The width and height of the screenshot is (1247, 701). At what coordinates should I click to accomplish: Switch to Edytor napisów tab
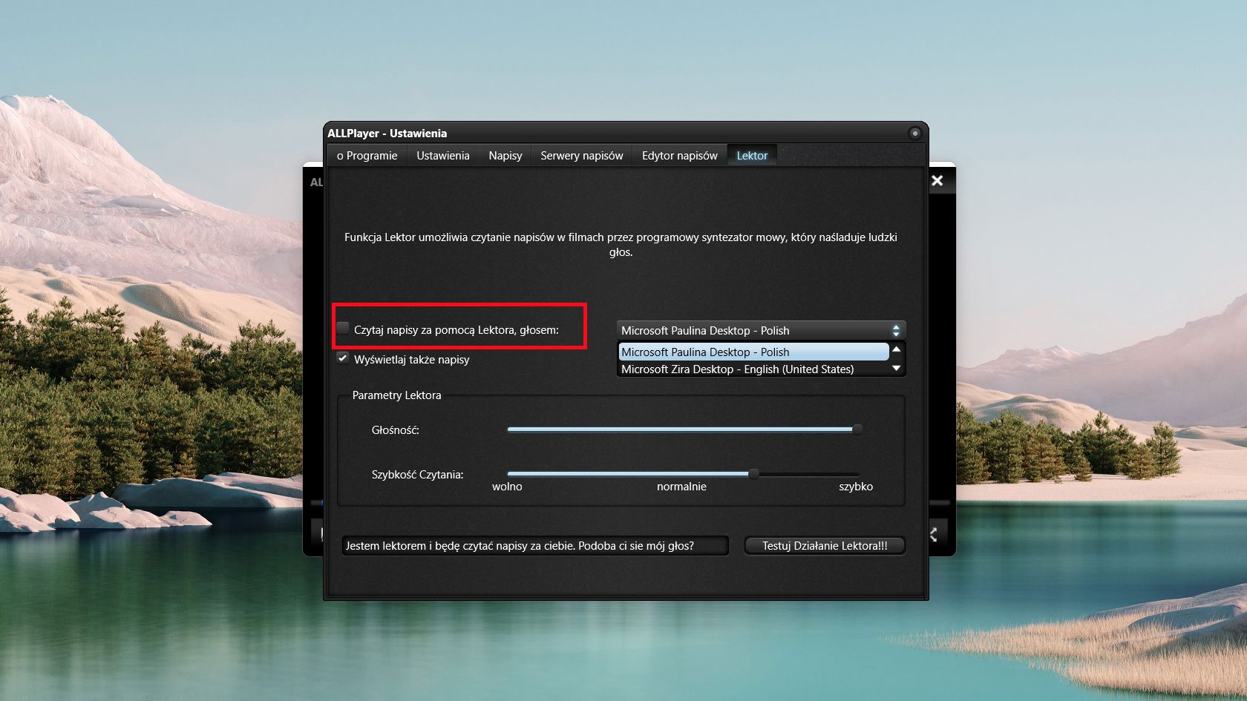point(680,156)
